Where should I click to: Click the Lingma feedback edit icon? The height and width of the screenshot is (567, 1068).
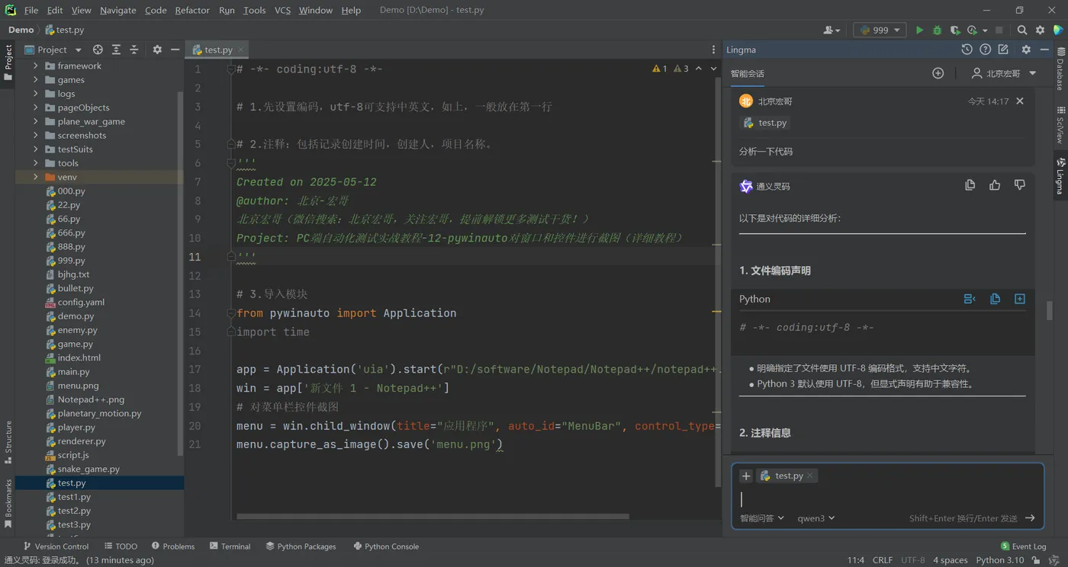tap(1003, 50)
